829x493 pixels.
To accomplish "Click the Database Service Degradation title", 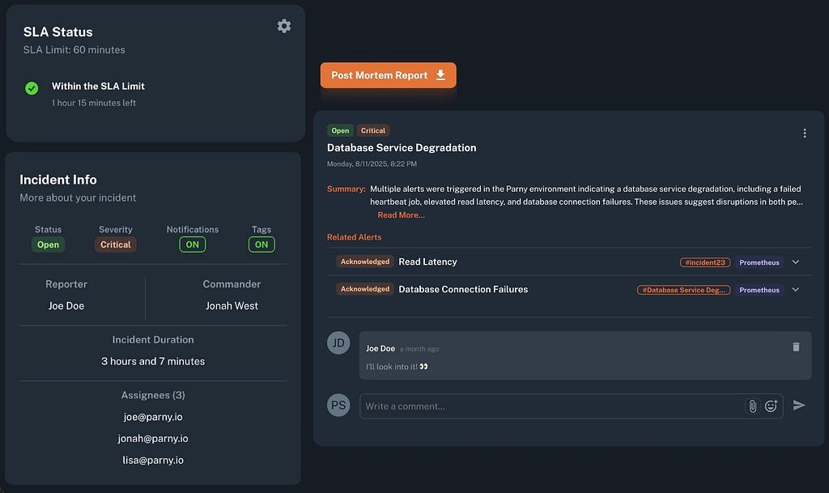I will pos(402,148).
